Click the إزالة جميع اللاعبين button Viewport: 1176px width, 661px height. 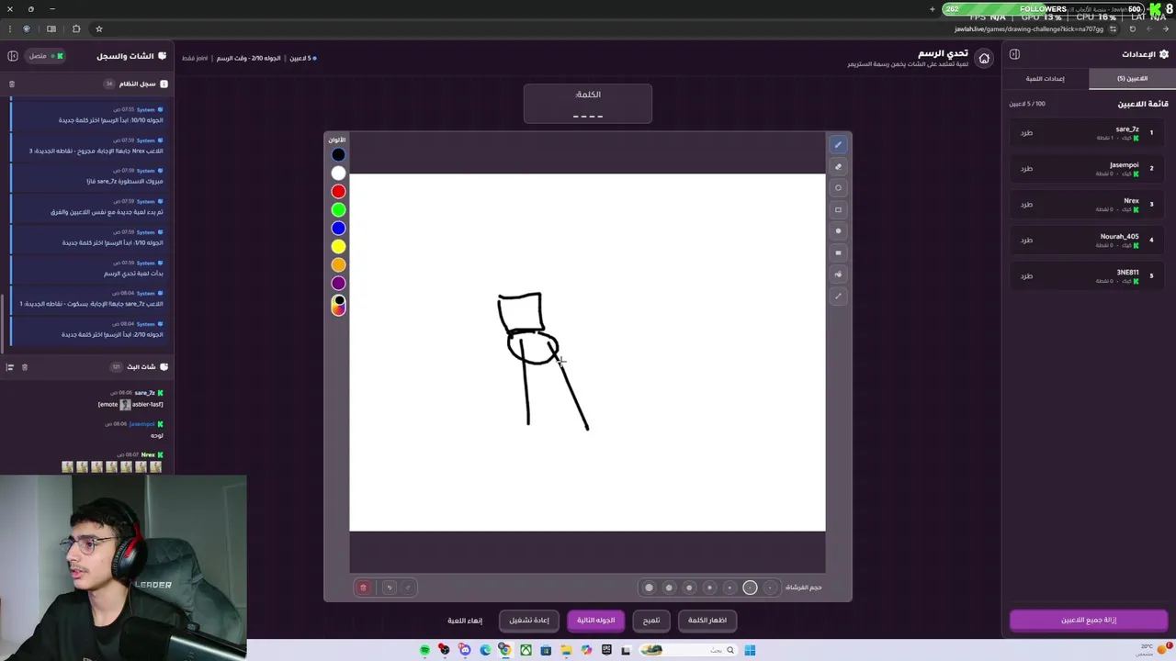pos(1089,620)
